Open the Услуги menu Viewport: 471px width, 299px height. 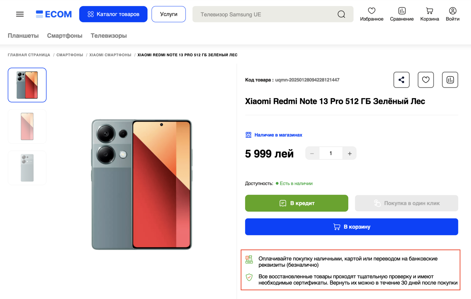(168, 14)
